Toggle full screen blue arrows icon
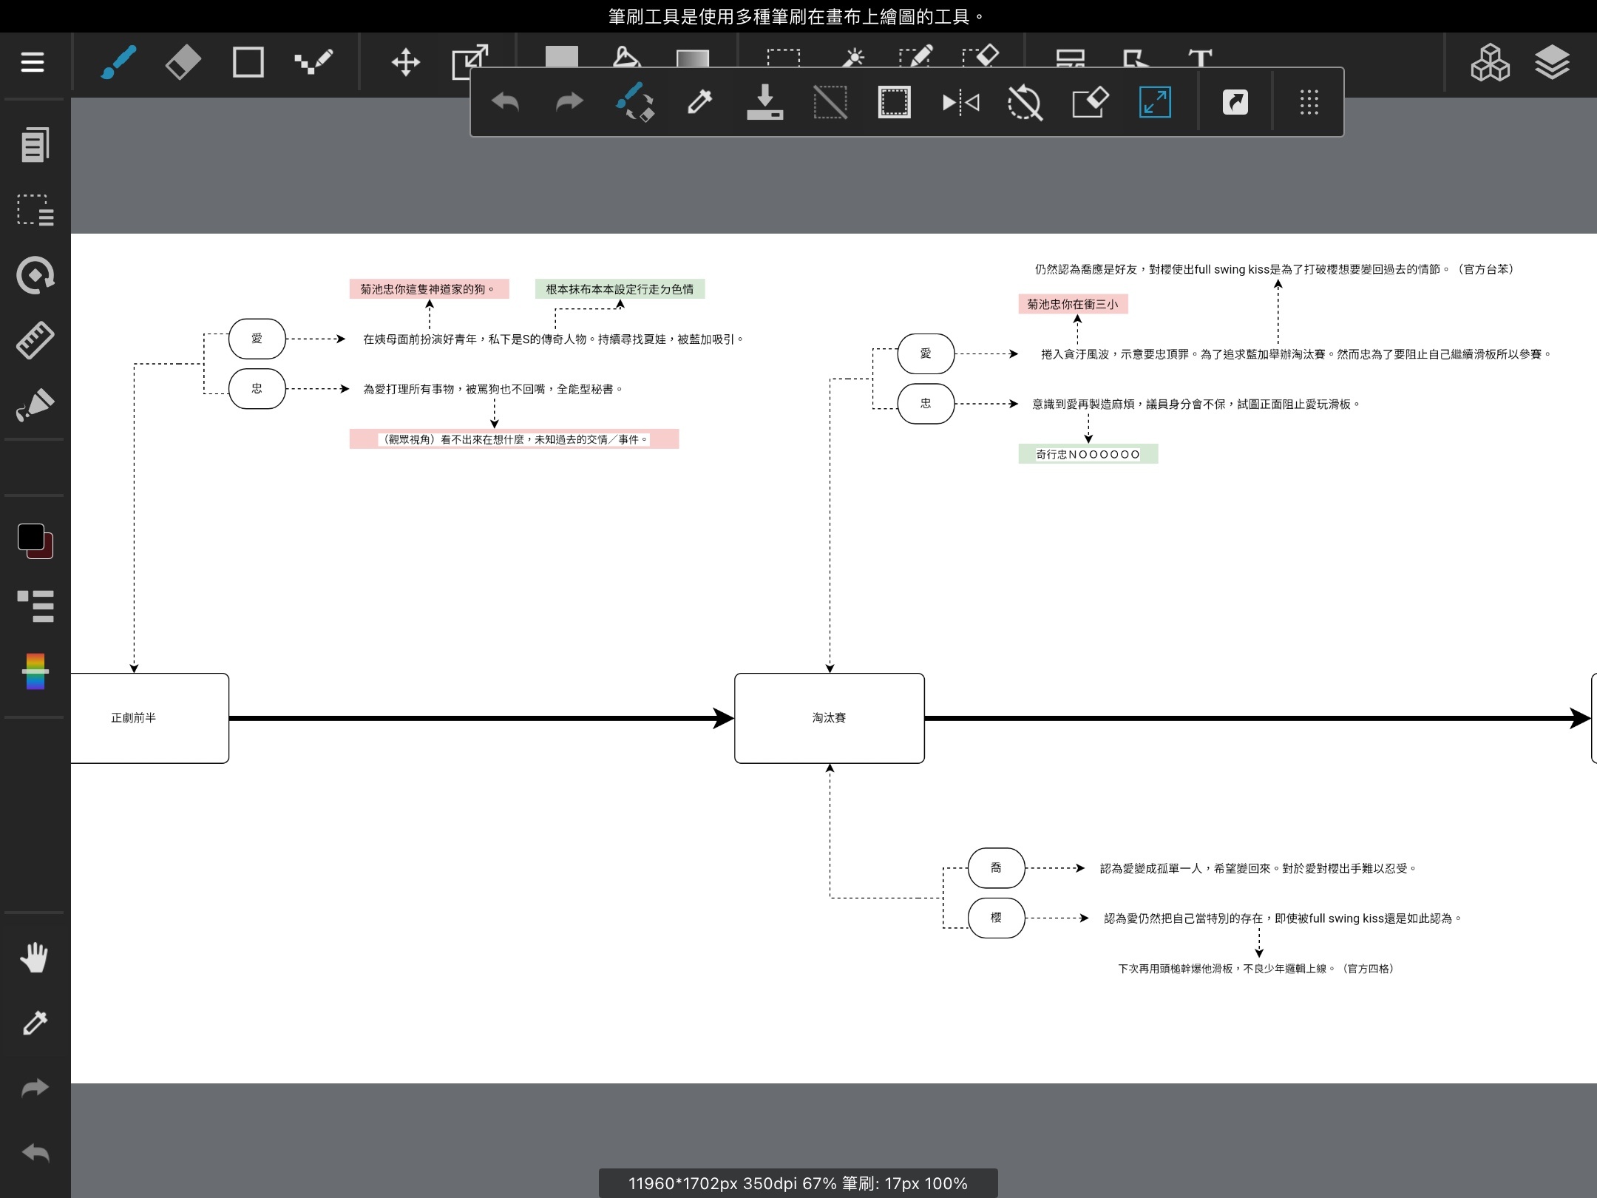The image size is (1597, 1198). (1155, 102)
